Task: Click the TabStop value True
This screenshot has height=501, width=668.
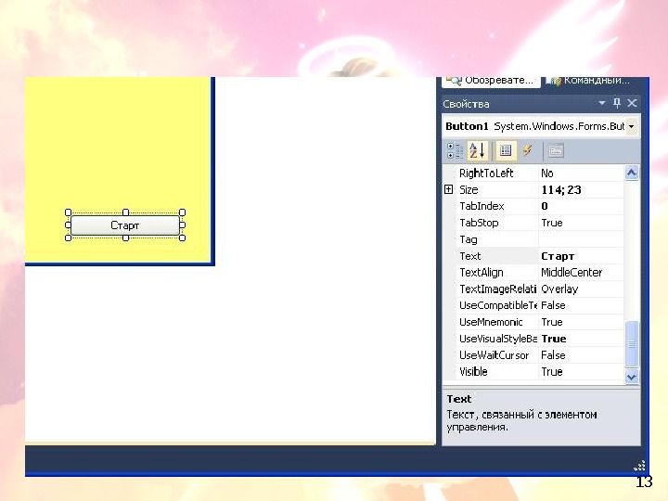Action: 552,223
